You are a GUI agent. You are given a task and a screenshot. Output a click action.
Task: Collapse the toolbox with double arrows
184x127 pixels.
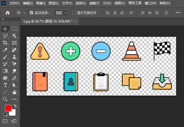pyautogui.click(x=2, y=19)
